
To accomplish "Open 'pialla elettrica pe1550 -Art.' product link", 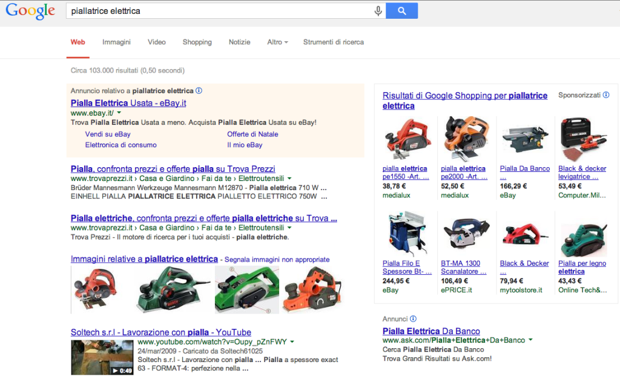I will coord(405,173).
